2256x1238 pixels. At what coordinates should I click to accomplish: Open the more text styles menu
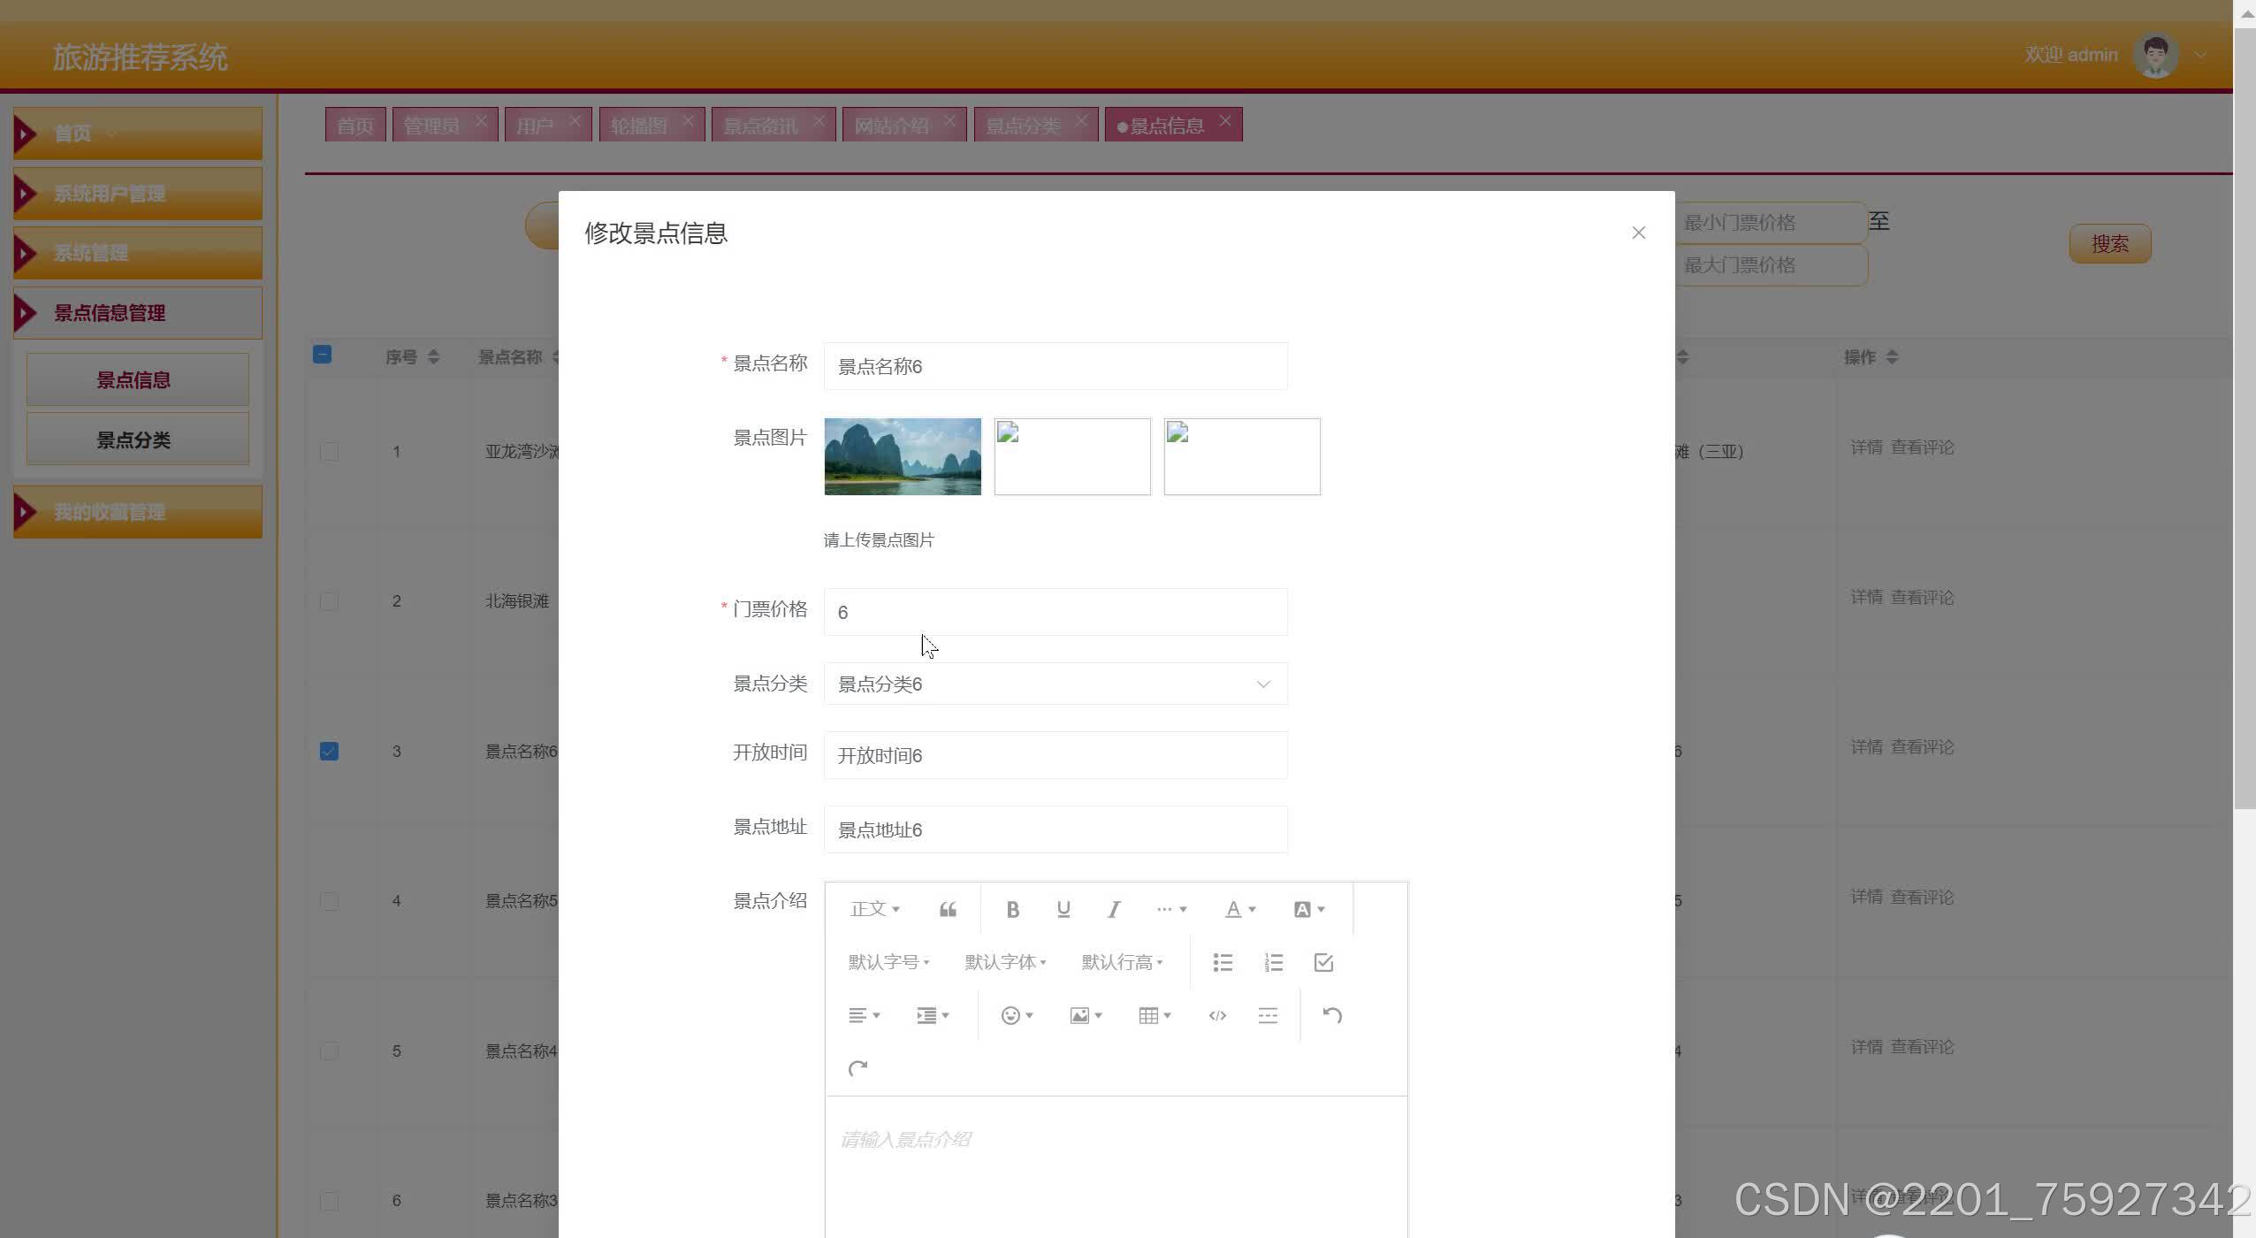pyautogui.click(x=1171, y=909)
